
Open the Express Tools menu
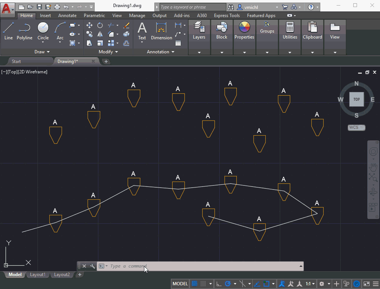tap(227, 16)
